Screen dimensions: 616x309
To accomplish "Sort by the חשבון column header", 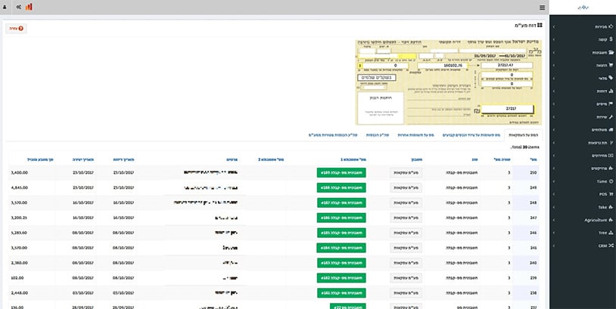I will 416,159.
